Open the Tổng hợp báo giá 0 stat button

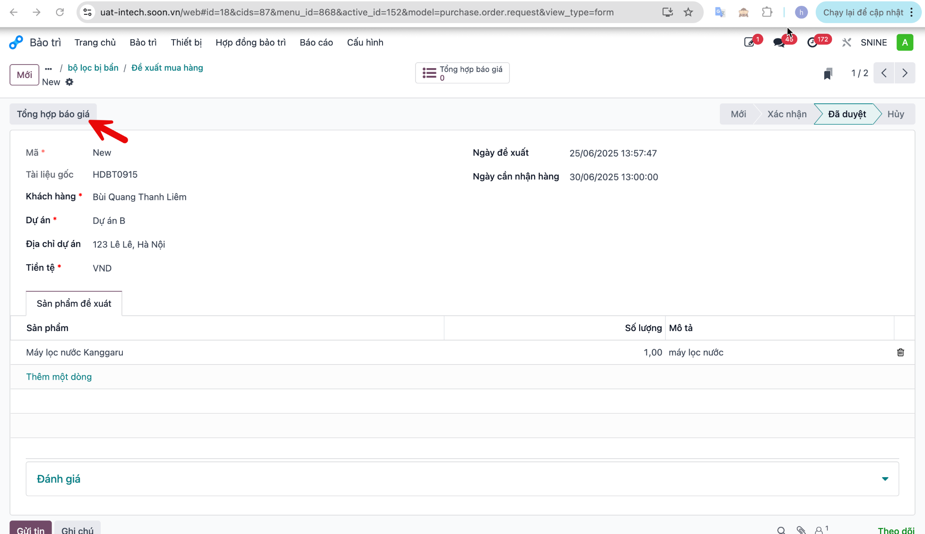(462, 73)
